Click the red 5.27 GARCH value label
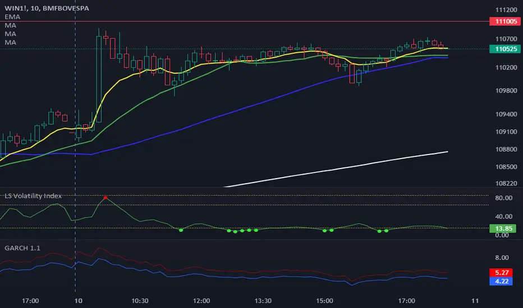Screen dimensions: 523x308 point(501,273)
